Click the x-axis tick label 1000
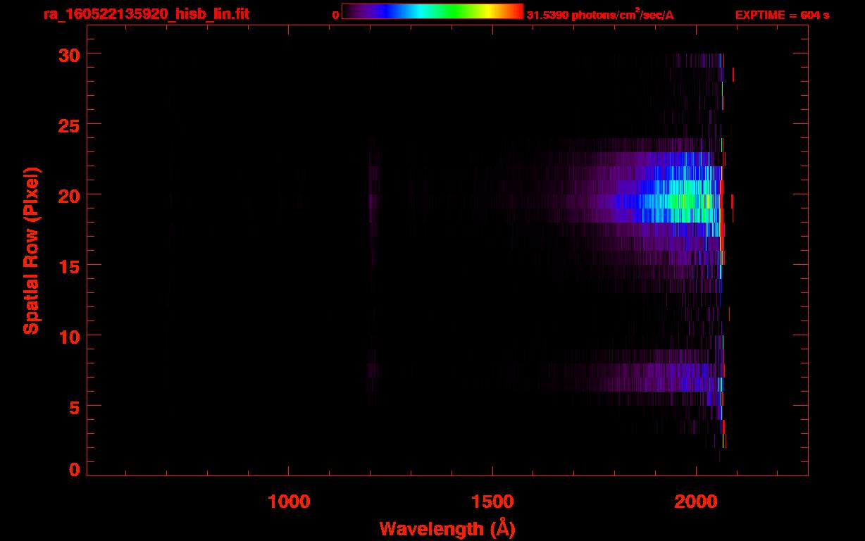865x541 pixels. [x=289, y=502]
